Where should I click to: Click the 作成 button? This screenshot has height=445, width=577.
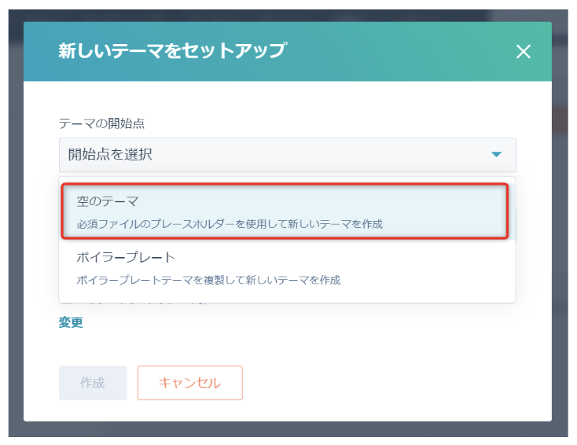pyautogui.click(x=93, y=383)
